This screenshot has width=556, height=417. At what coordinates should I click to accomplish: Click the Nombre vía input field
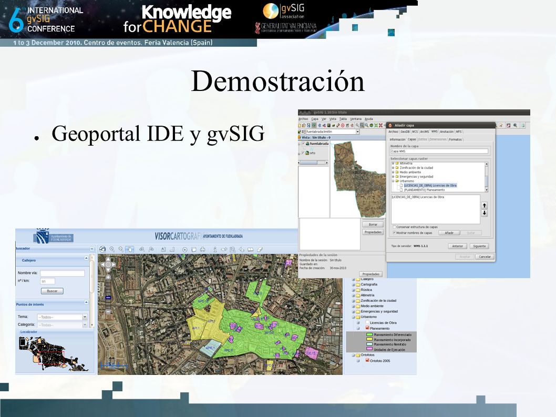(x=62, y=273)
